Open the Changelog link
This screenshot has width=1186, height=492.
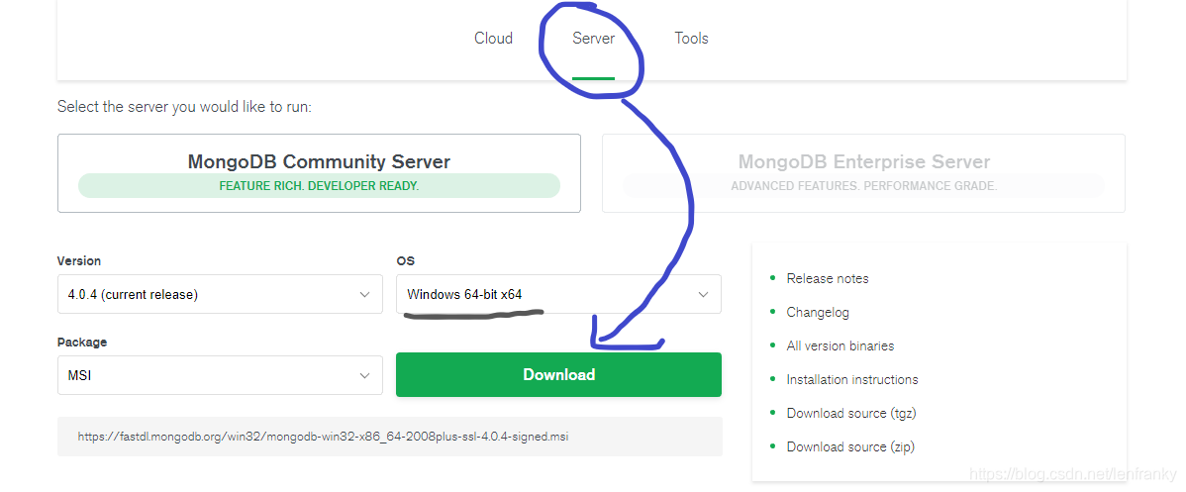(818, 312)
